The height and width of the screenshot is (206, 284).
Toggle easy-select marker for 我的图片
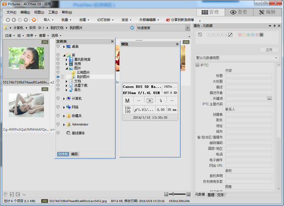point(58,77)
